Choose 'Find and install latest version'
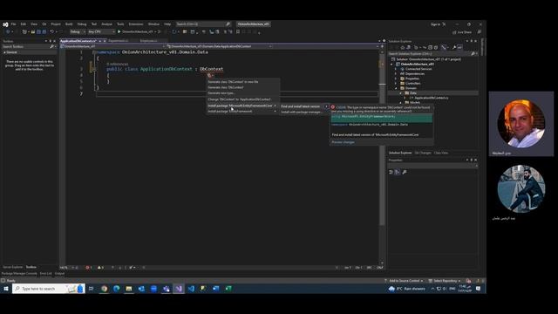Viewport: 558px width, 314px height. point(301,106)
